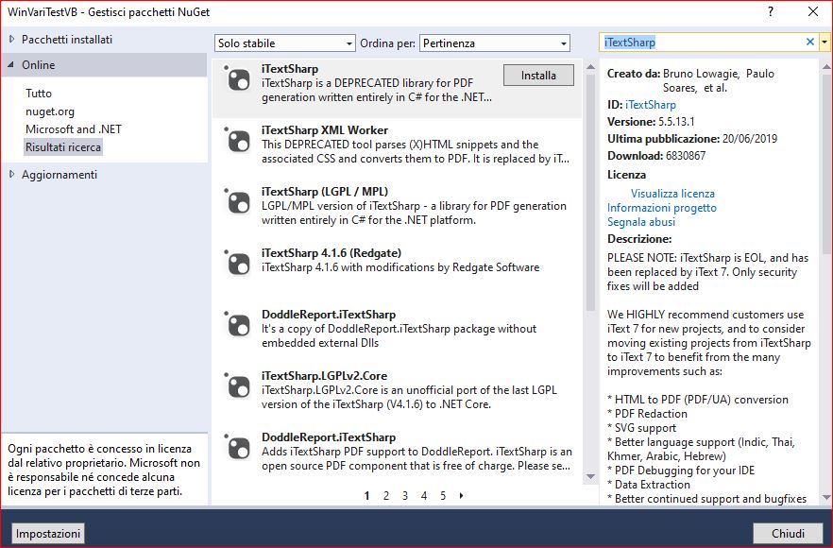Go to results page 4
The height and width of the screenshot is (548, 833).
[424, 496]
